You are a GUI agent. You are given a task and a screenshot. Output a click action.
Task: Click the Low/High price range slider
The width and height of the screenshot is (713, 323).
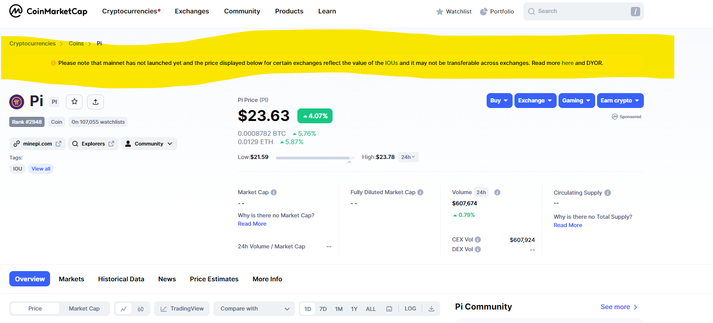(315, 158)
